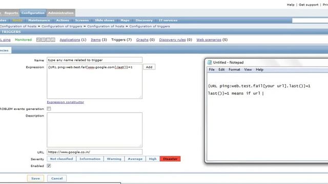Open the Hosts submenu item
Viewport: 328px width, 184px height.
pos(17,20)
